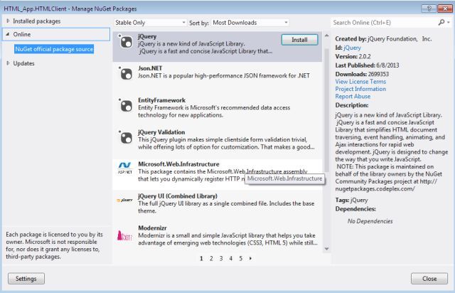455x293 pixels.
Task: Click the next page arrow
Action: 250,258
